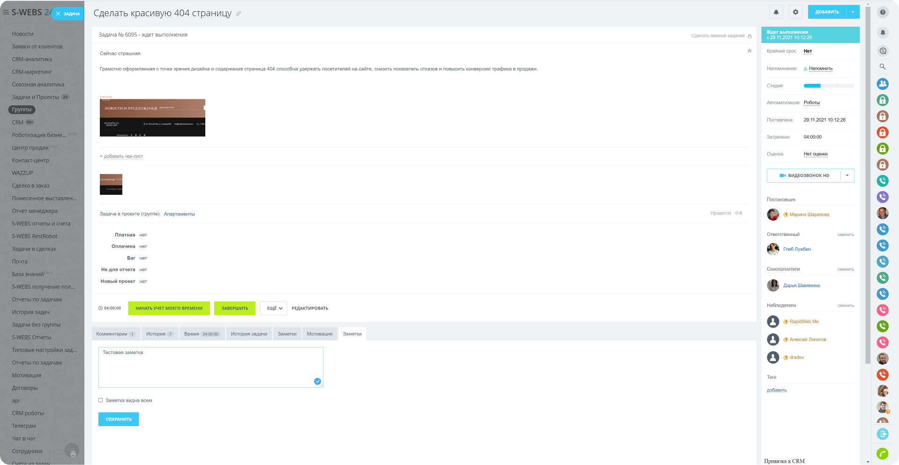Change Наблюдатели via сменить
899x465 pixels.
[846, 306]
